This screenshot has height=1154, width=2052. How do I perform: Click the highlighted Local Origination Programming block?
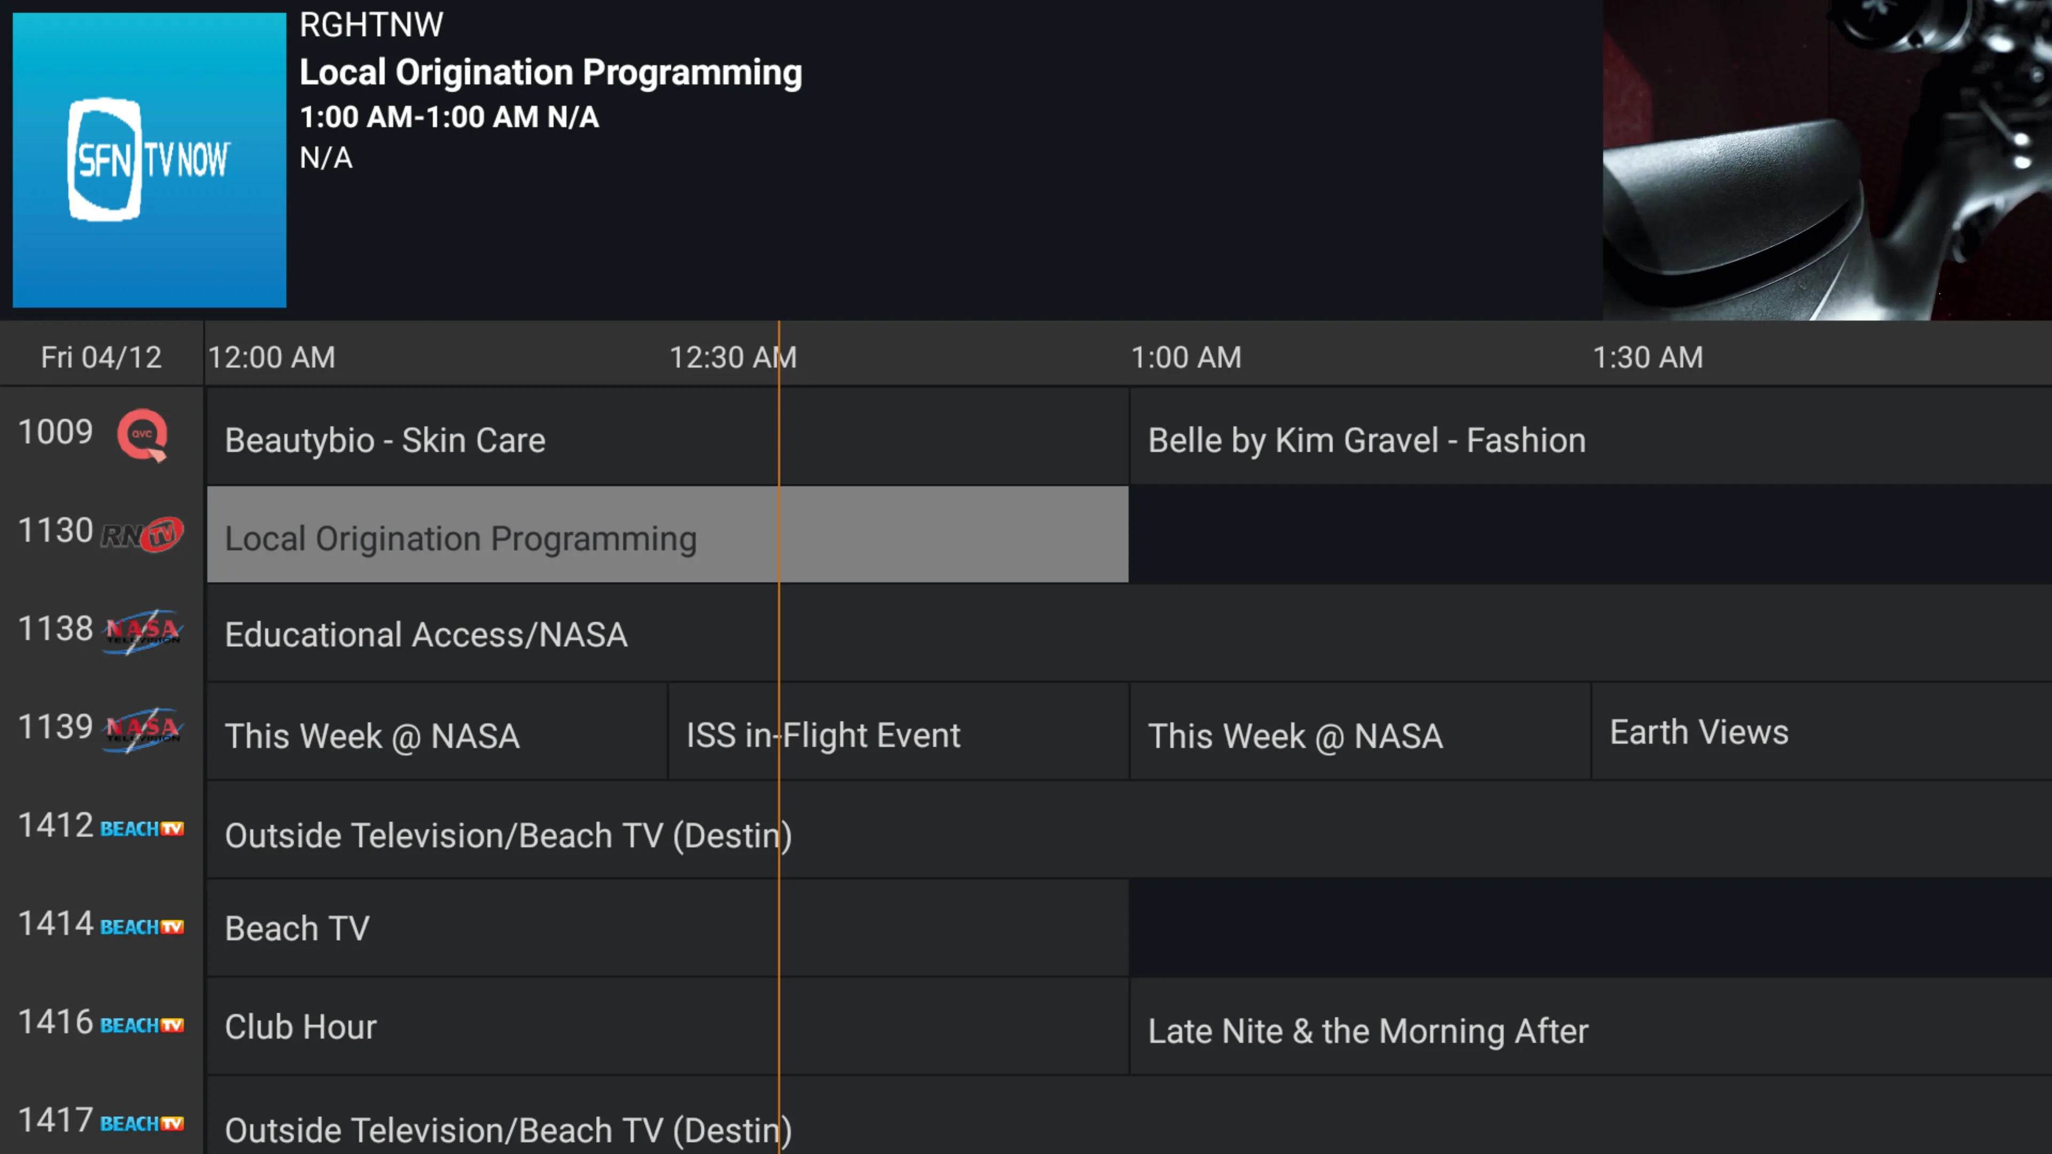(x=461, y=539)
